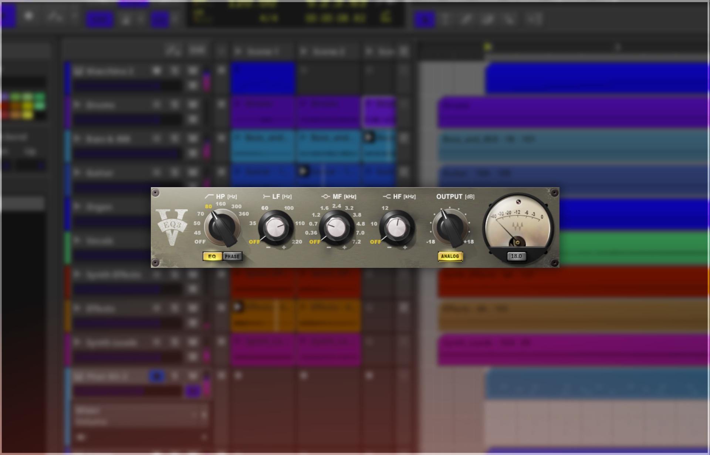Click the plus sign under MF knob

point(345,247)
